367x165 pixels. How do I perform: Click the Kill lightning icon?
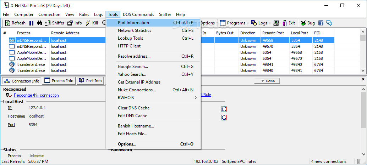[88, 23]
